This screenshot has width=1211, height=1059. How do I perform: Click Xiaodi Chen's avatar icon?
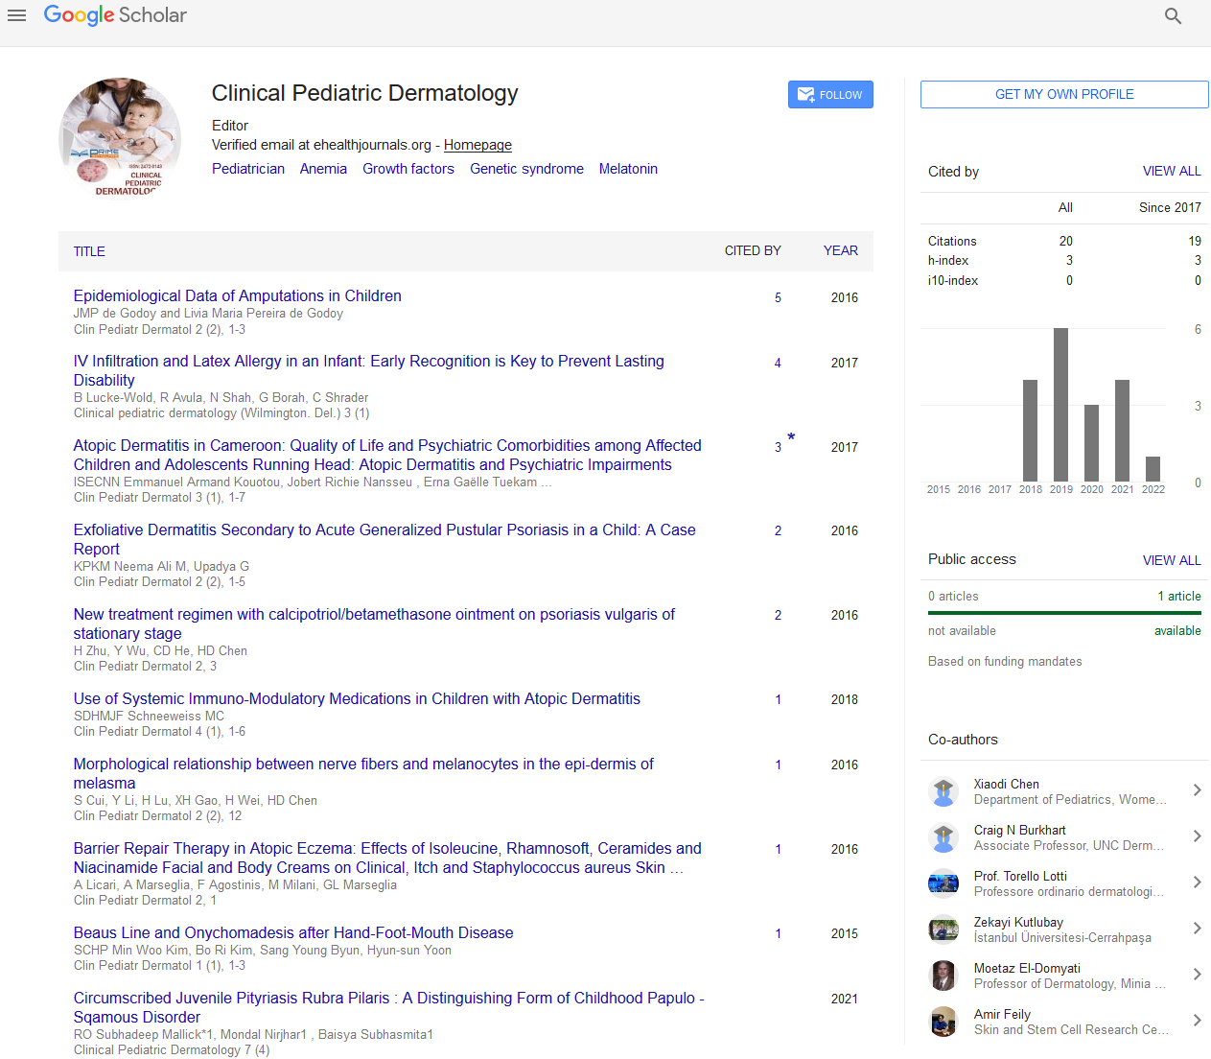point(943,791)
